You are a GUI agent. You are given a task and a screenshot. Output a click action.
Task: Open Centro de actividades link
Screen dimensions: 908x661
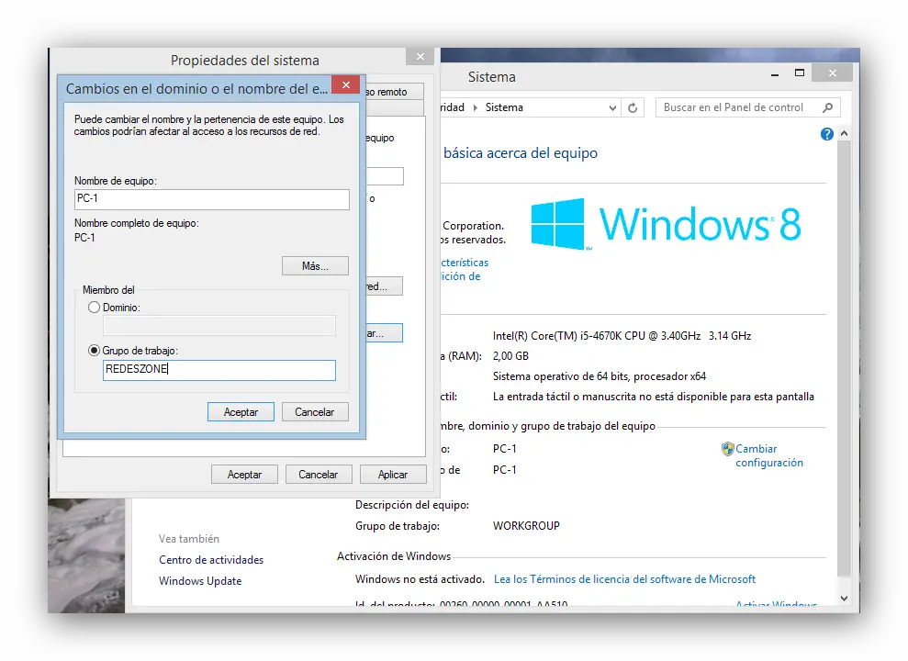point(211,560)
